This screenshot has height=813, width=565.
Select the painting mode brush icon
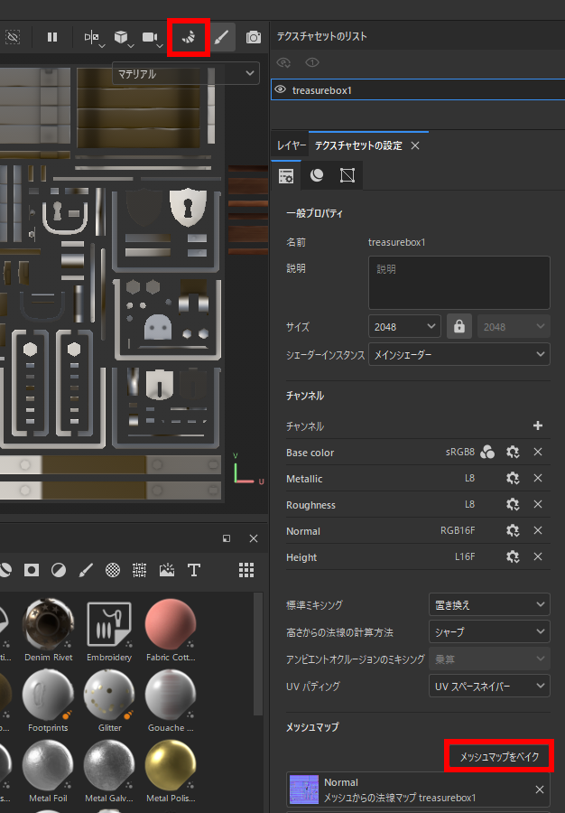tap(222, 37)
